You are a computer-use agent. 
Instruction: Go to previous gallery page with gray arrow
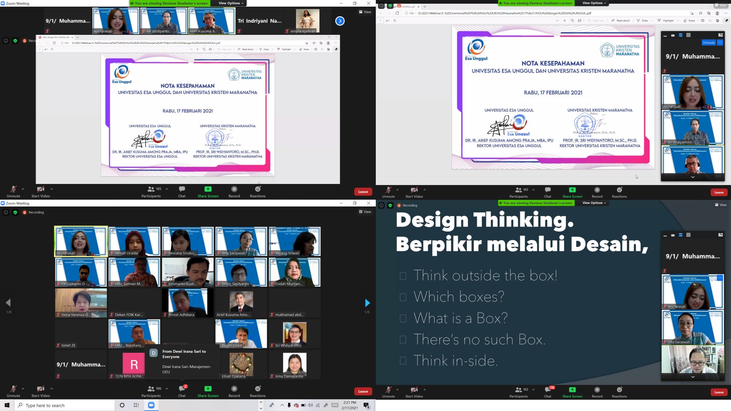coord(8,302)
